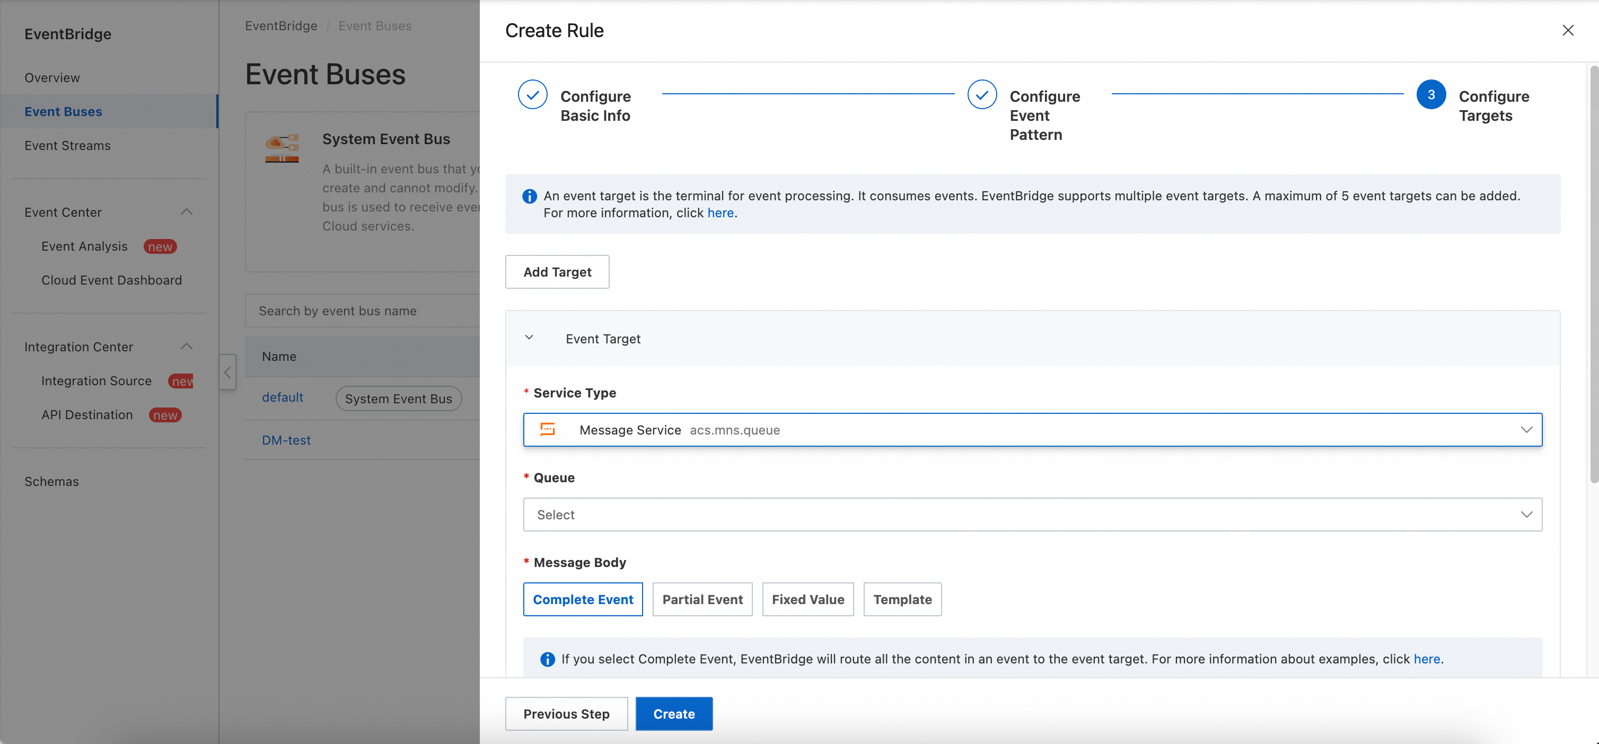The height and width of the screenshot is (744, 1599).
Task: Choose the Template message body option
Action: click(901, 599)
